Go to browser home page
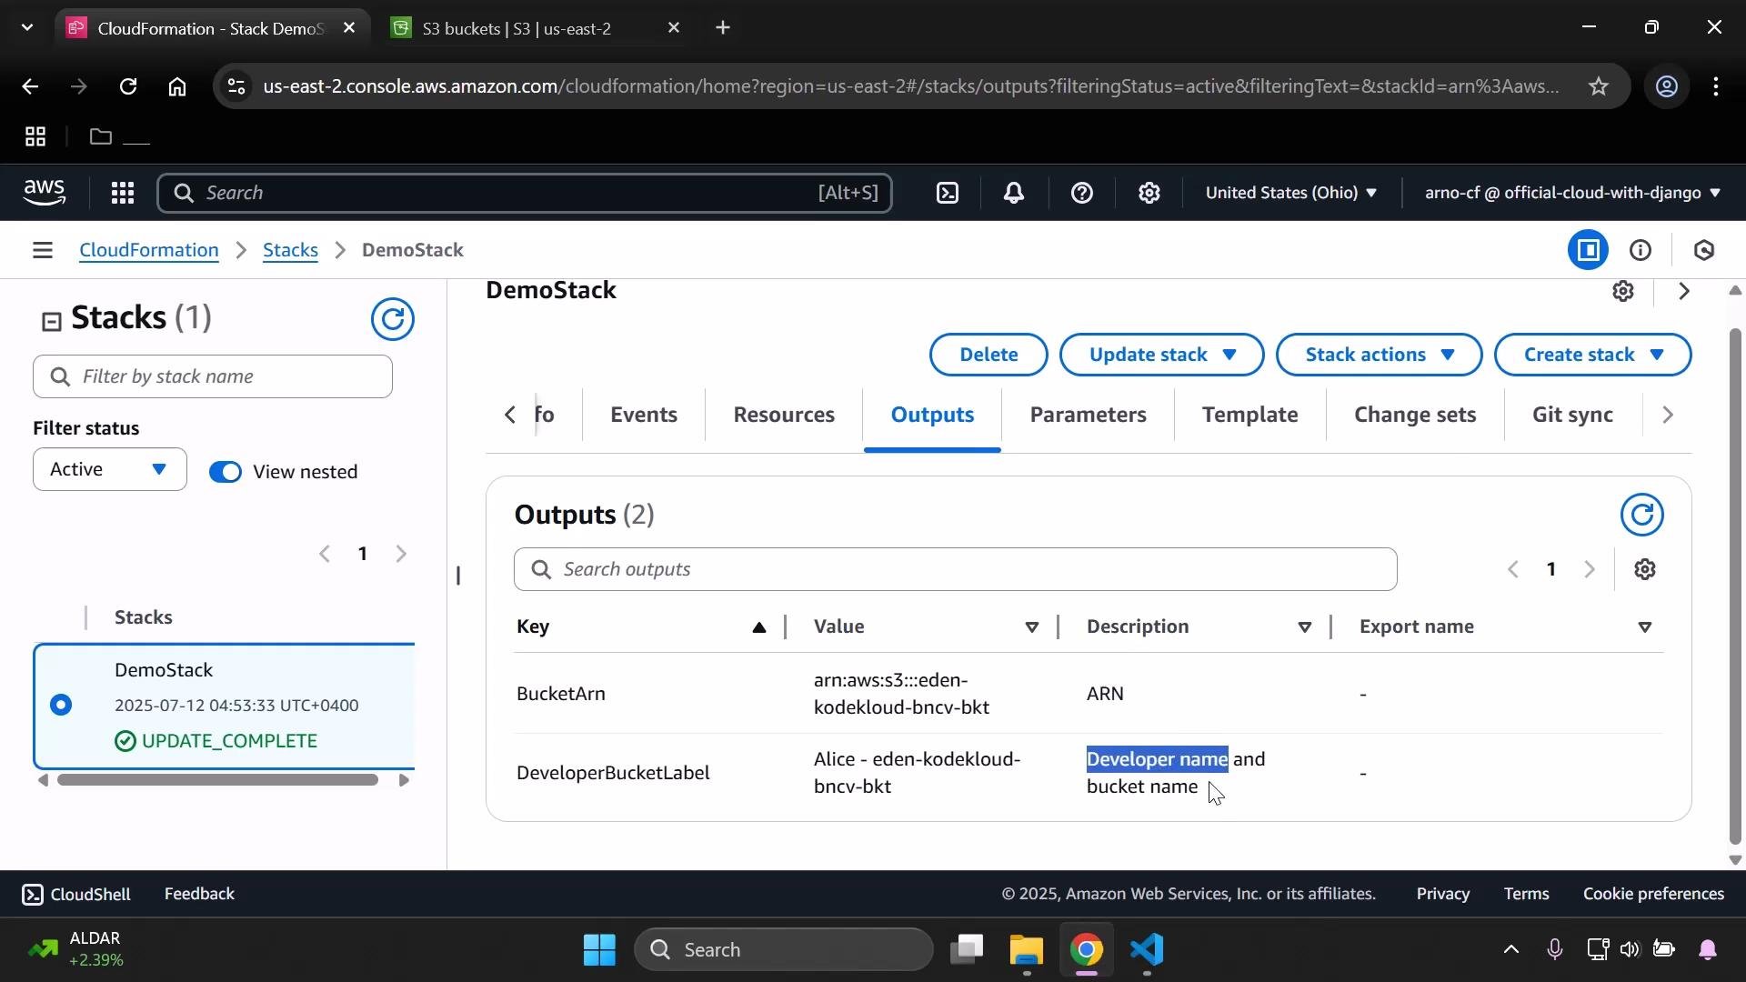Screen dimensions: 1746x982 [x=177, y=86]
